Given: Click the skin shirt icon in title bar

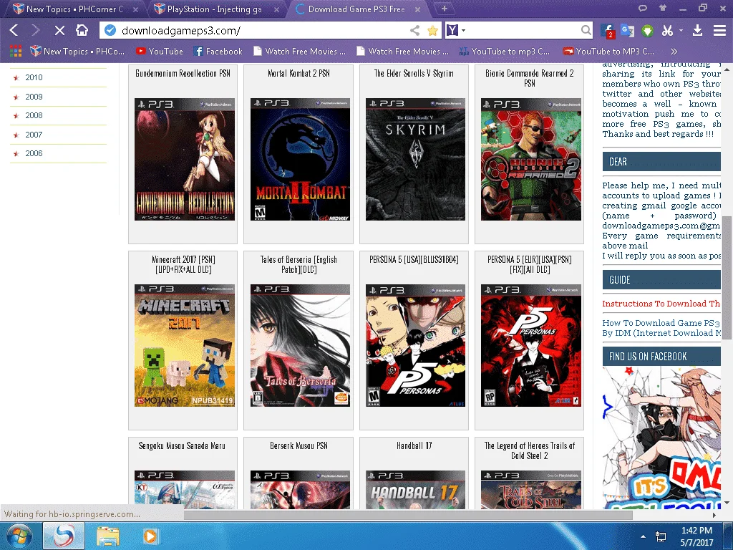Looking at the screenshot, I should click(x=662, y=8).
